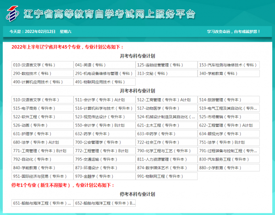275x215 pixels.
Task: Select 523-视觉传达设计（专升本）
Action: click(104, 117)
